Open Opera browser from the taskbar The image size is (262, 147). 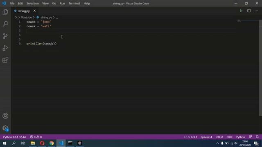click(x=42, y=143)
